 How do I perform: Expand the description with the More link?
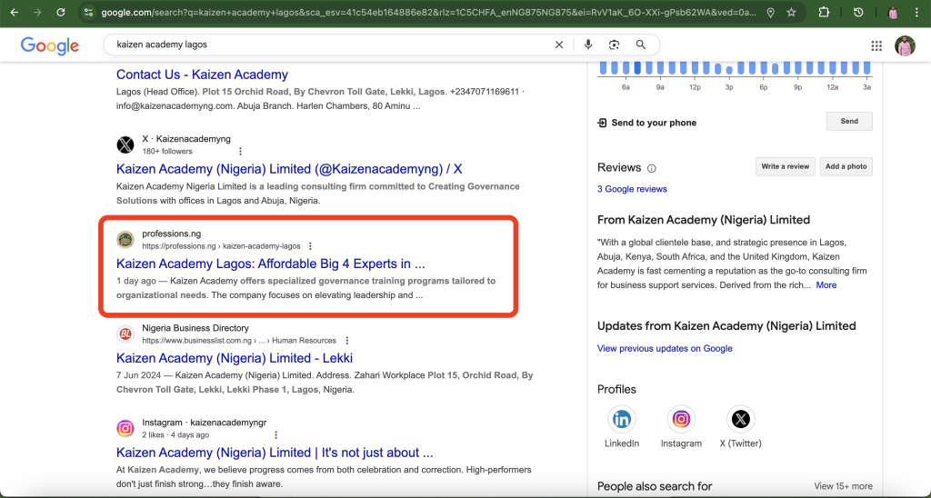[x=826, y=285]
